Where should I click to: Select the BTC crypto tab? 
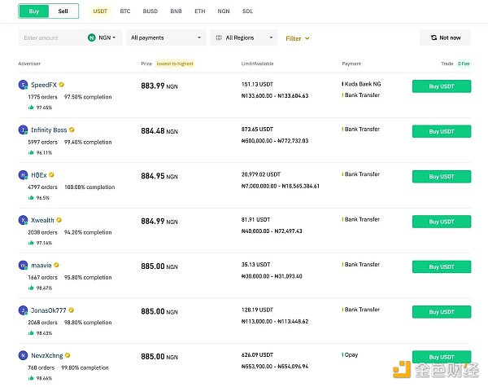[x=124, y=11]
